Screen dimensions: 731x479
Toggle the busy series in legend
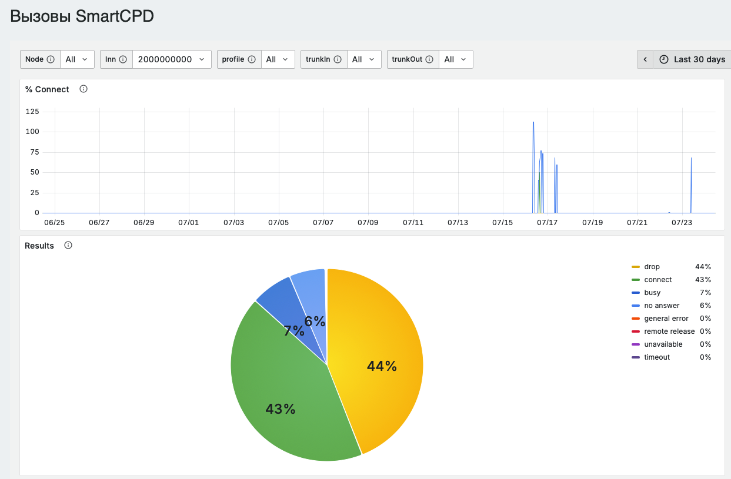(x=652, y=293)
